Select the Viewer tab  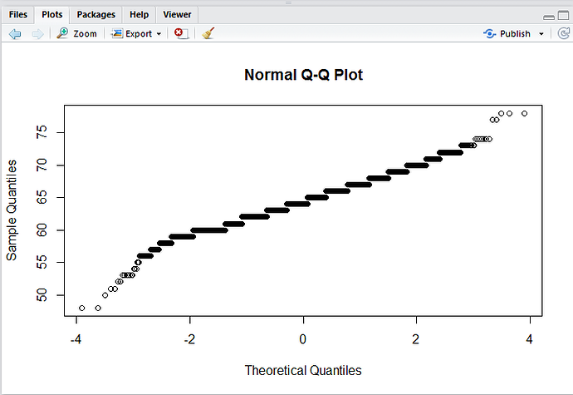click(x=176, y=14)
